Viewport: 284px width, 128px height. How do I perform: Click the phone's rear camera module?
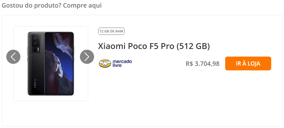(36, 44)
